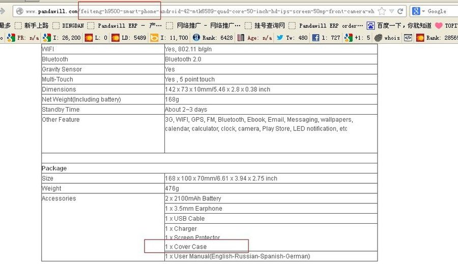458x274 pixels.
Task: Click the 1 x Charger row
Action: (181, 228)
